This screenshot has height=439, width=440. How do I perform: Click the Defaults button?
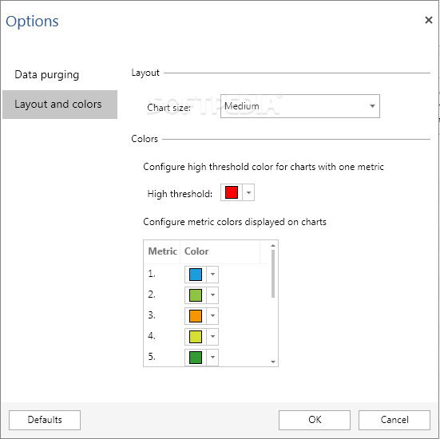(x=45, y=420)
